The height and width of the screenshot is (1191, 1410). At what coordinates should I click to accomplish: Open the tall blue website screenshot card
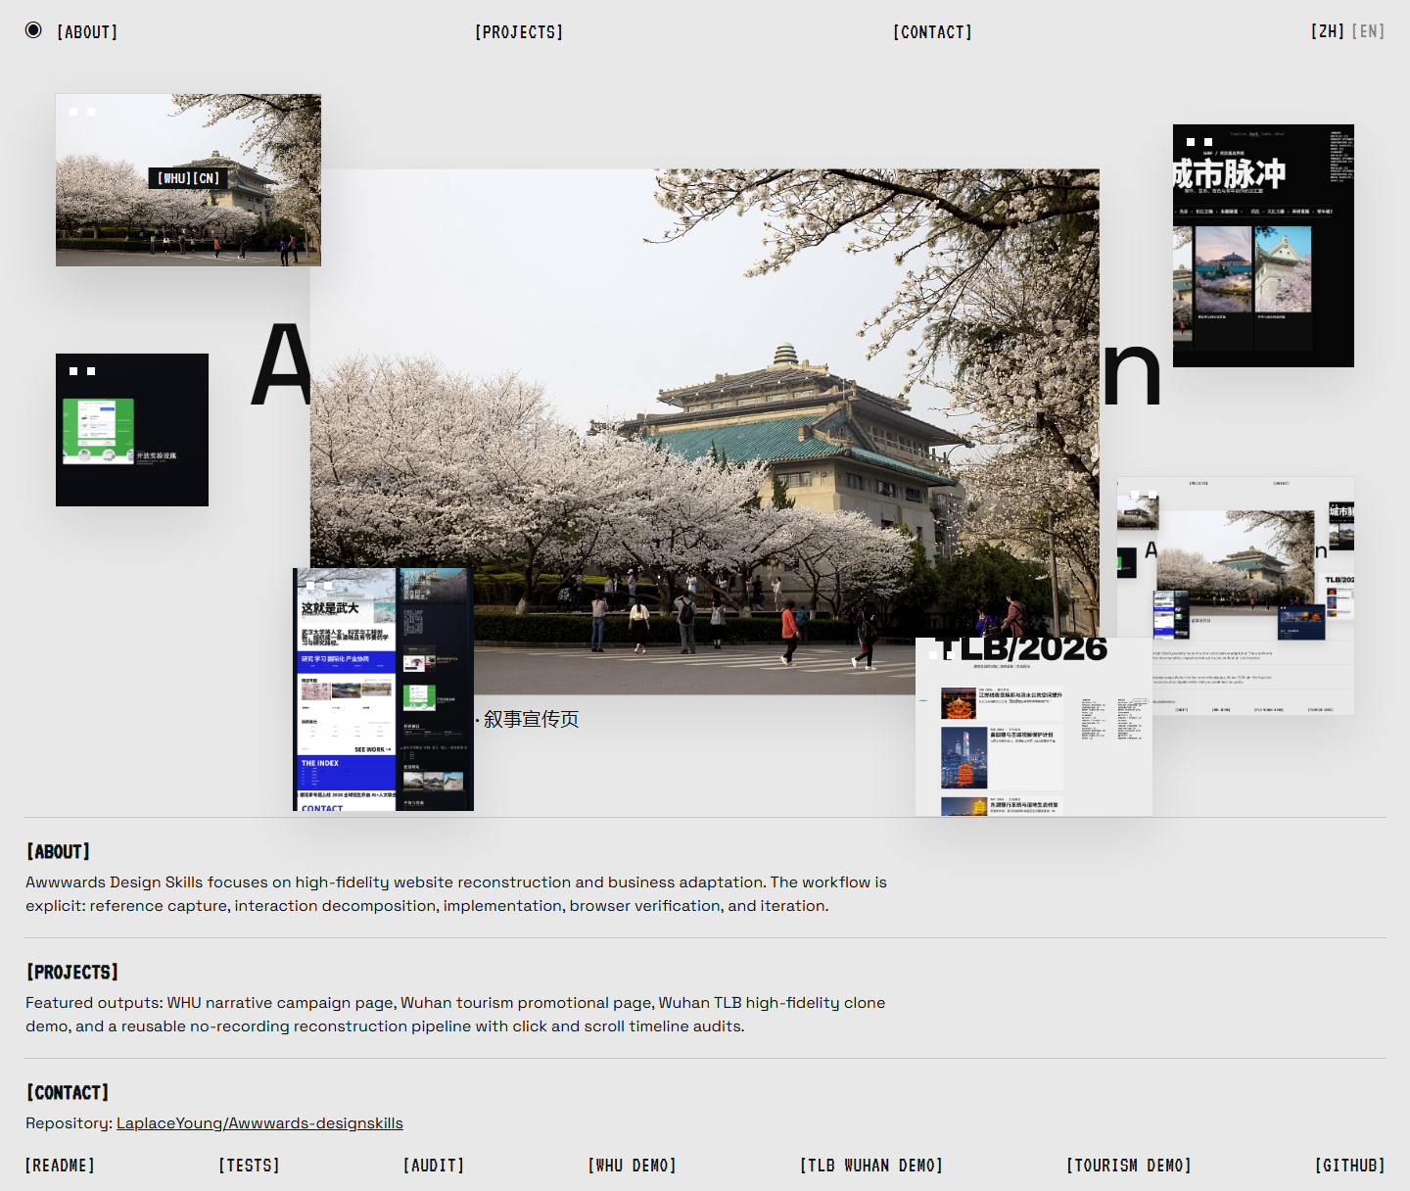click(x=384, y=690)
